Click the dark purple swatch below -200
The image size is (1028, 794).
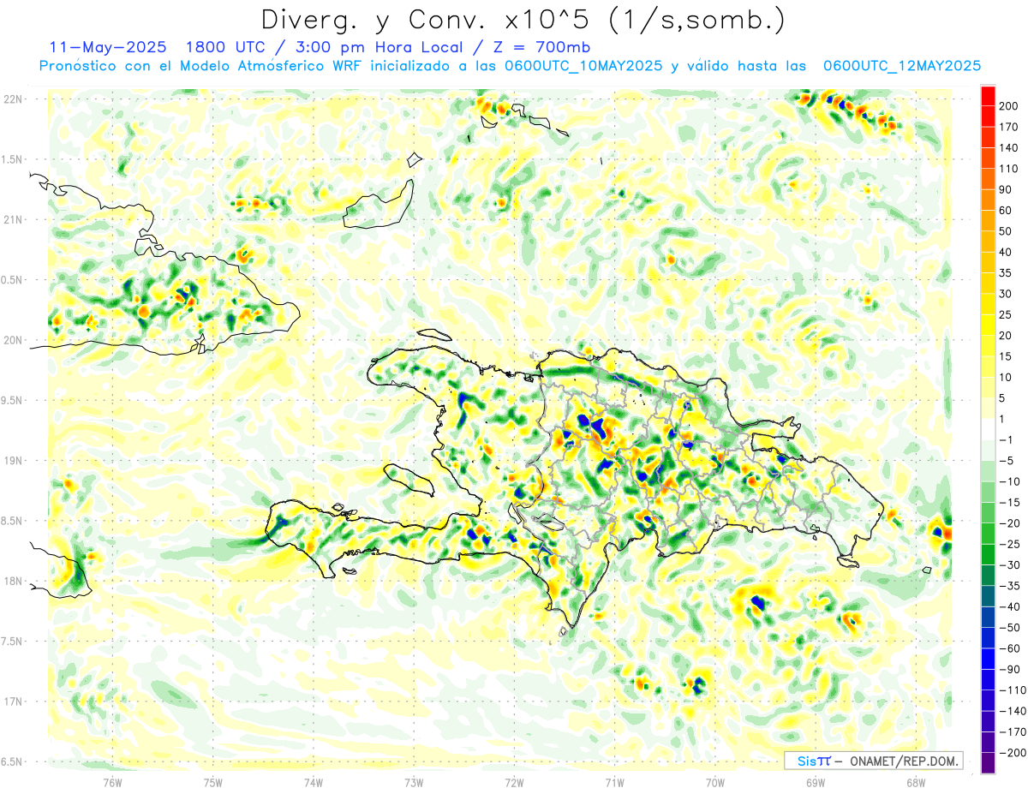tap(989, 763)
